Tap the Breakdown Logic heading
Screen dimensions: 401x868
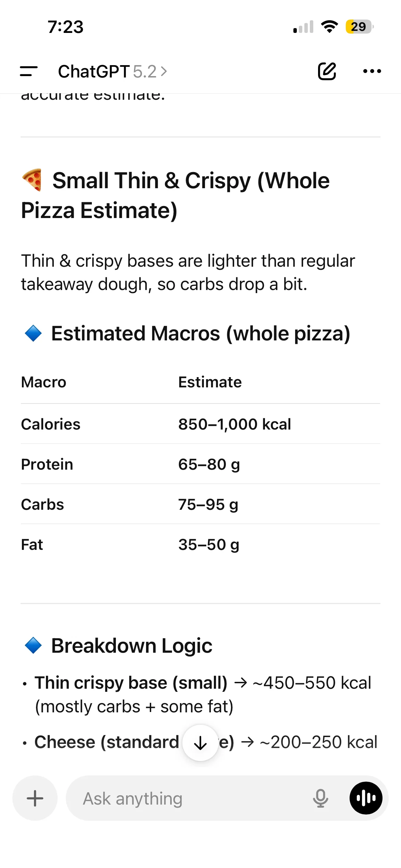pos(132,646)
